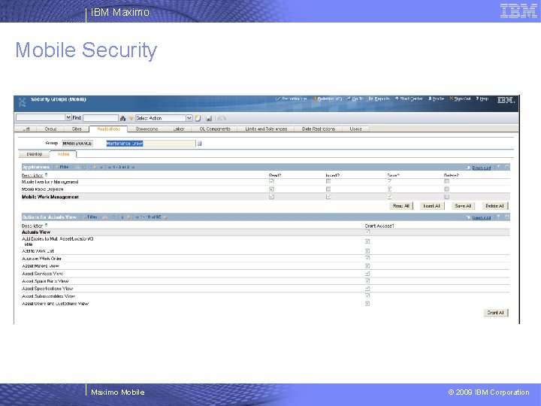Select the Asset Spare Parts View row
Viewport: 541px width, 406px height.
pos(265,281)
